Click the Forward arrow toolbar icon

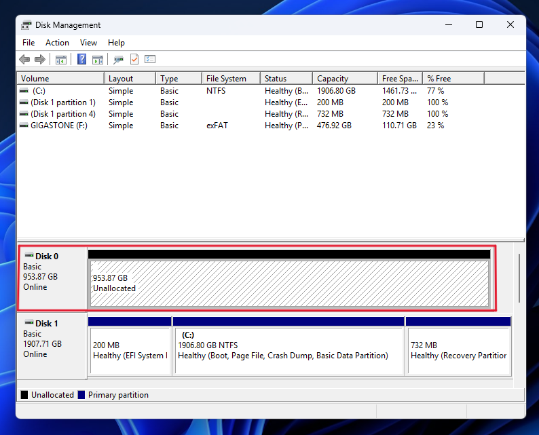[x=40, y=60]
